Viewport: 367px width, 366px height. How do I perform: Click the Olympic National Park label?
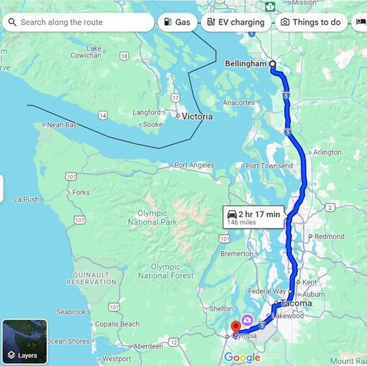click(153, 218)
